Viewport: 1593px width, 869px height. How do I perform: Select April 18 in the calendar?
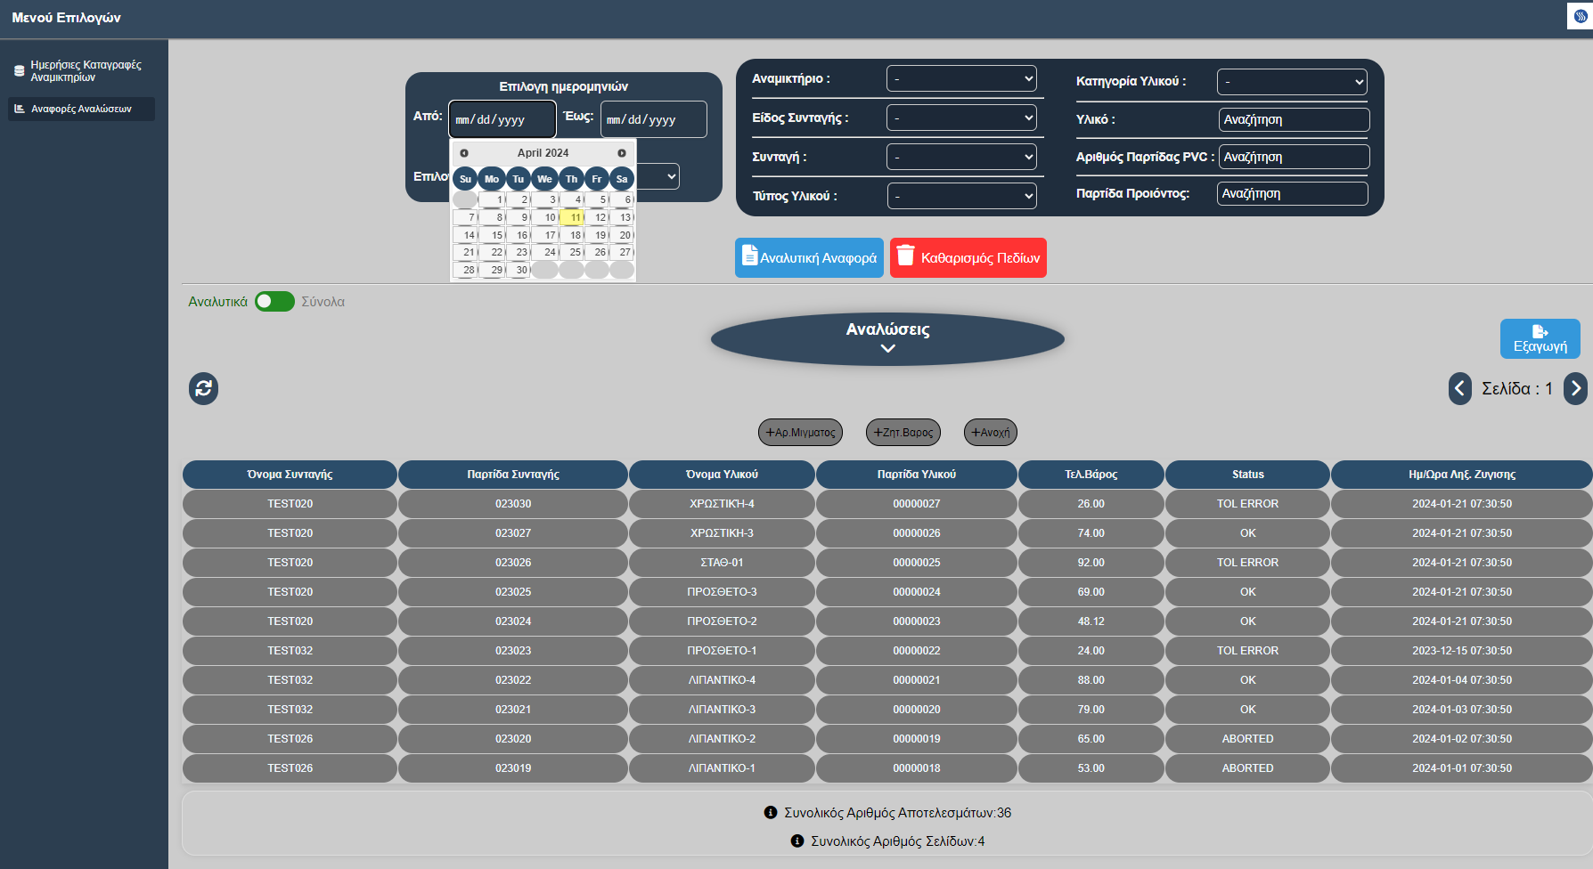click(572, 235)
